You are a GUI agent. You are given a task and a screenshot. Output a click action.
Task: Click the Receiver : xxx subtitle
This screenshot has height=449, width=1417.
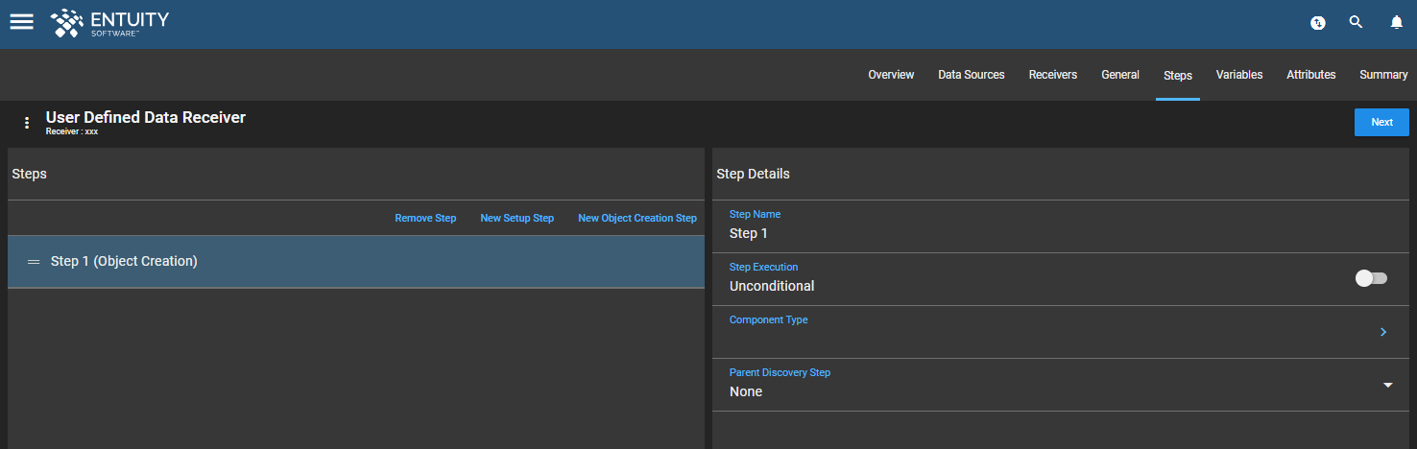tap(72, 131)
